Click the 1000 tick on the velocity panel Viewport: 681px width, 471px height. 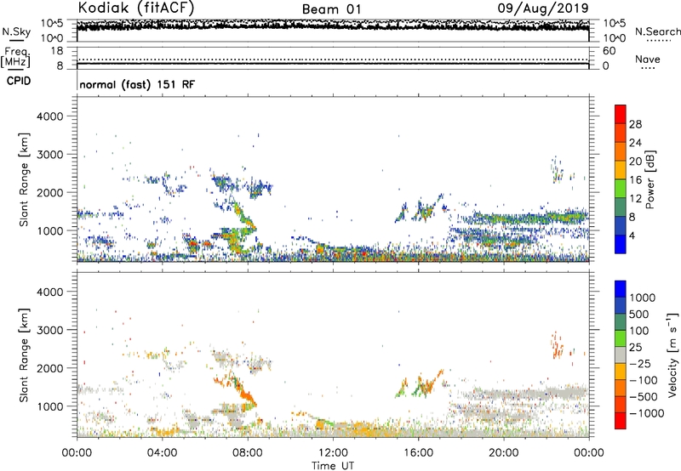click(49, 406)
